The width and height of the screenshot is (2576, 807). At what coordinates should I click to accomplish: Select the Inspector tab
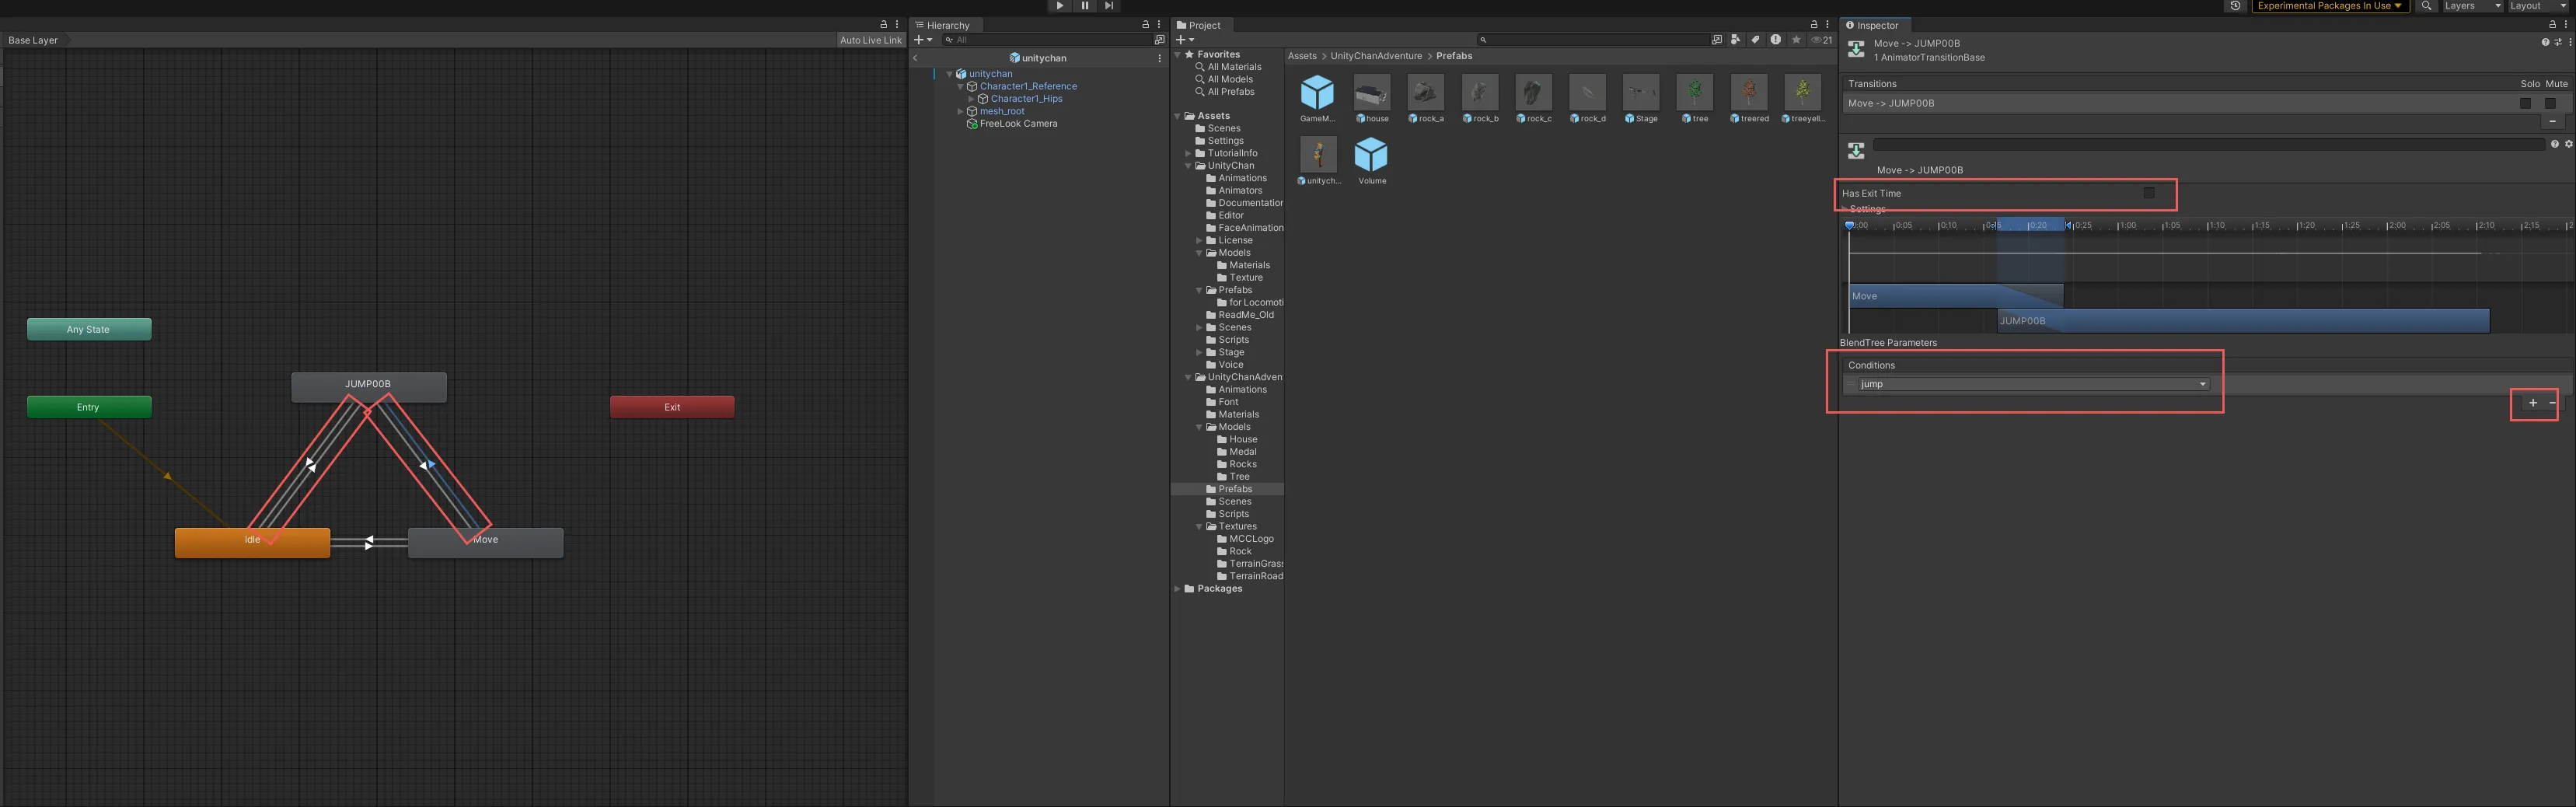point(1876,25)
